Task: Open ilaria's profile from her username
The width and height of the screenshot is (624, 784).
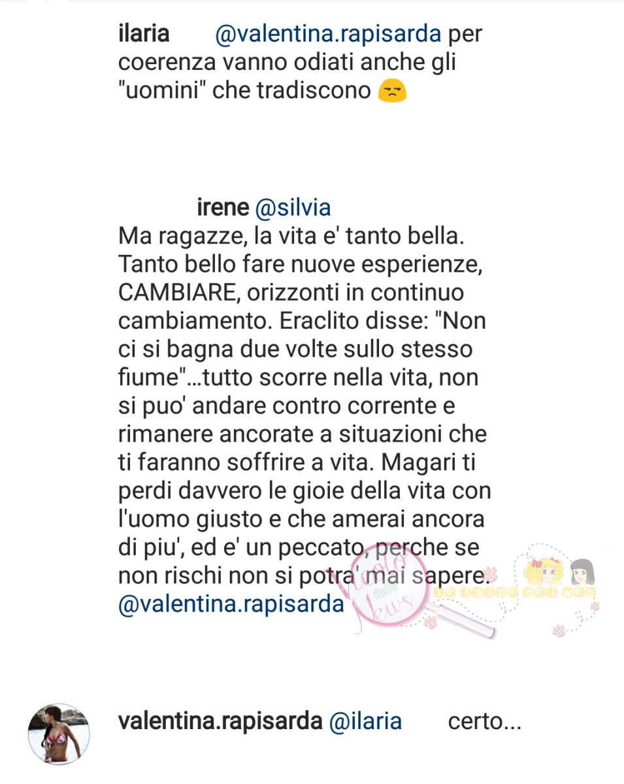Action: (x=144, y=33)
